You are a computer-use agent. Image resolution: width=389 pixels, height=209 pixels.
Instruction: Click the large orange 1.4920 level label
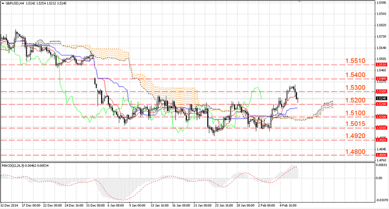click(355, 136)
